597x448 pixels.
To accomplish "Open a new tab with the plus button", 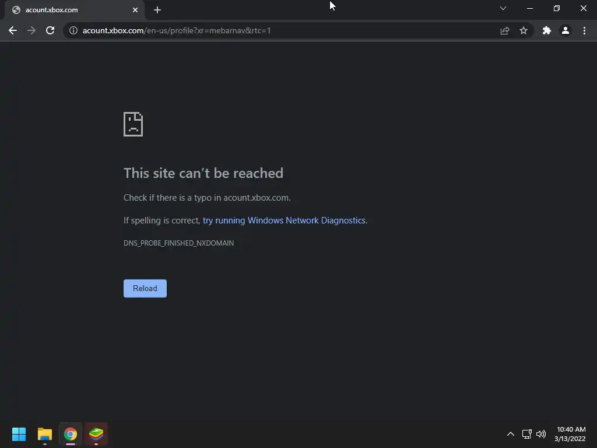I will click(x=157, y=10).
